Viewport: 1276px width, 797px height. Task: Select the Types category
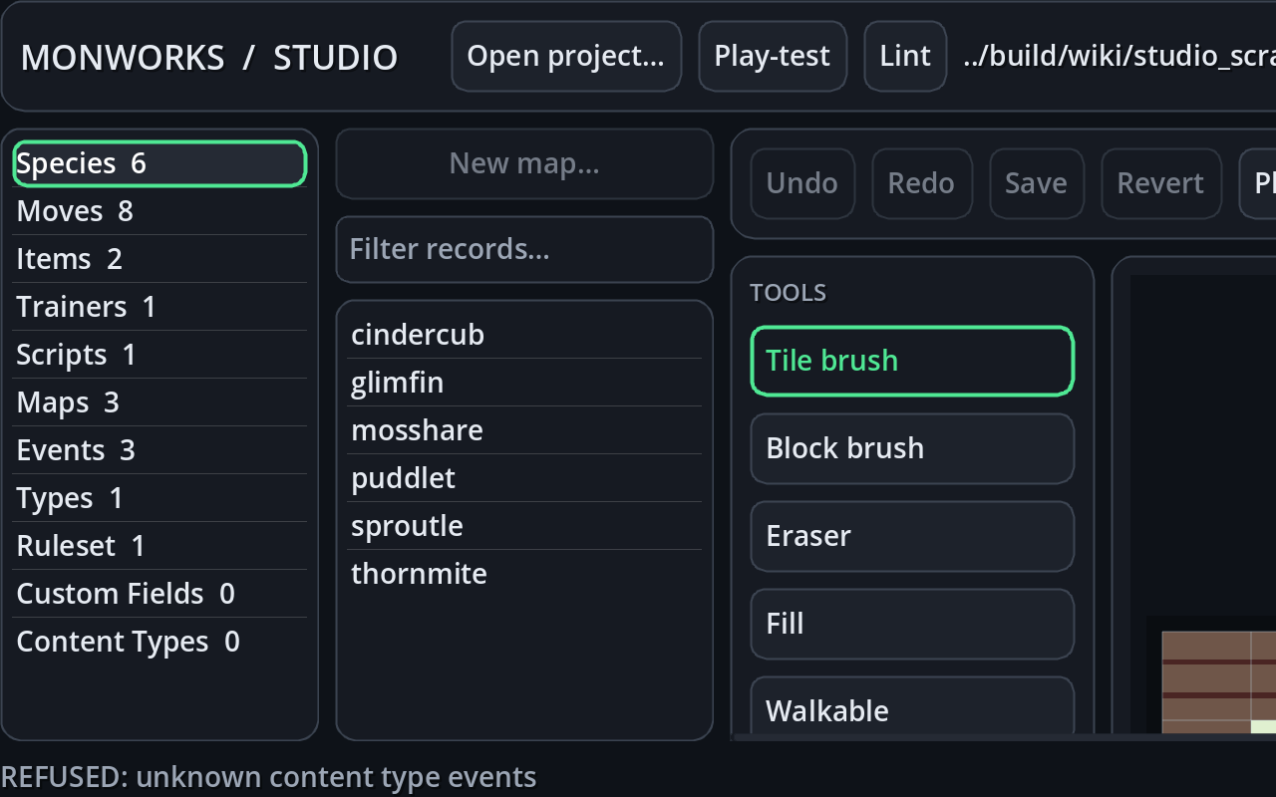tap(159, 498)
